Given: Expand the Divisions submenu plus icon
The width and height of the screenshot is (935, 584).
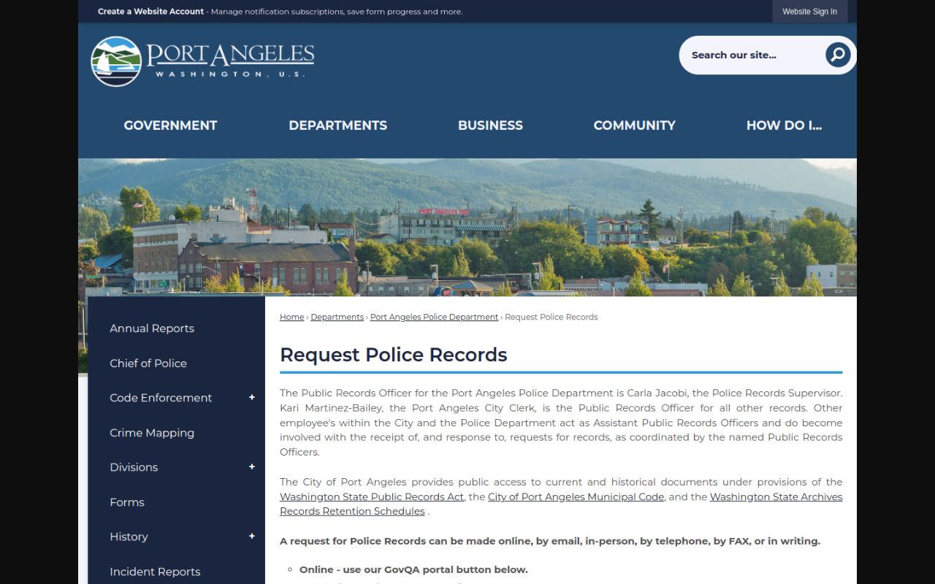Looking at the screenshot, I should point(252,467).
